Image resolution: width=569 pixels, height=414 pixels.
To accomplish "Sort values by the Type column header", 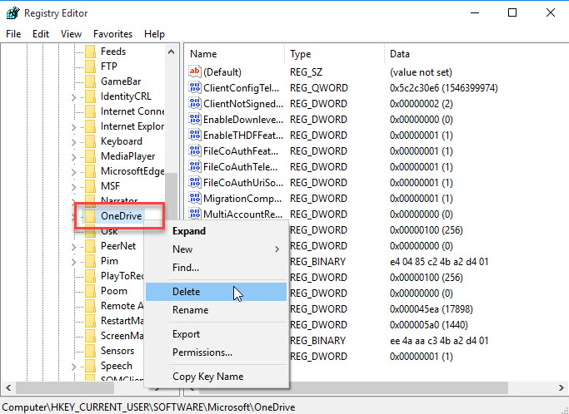I will 335,54.
